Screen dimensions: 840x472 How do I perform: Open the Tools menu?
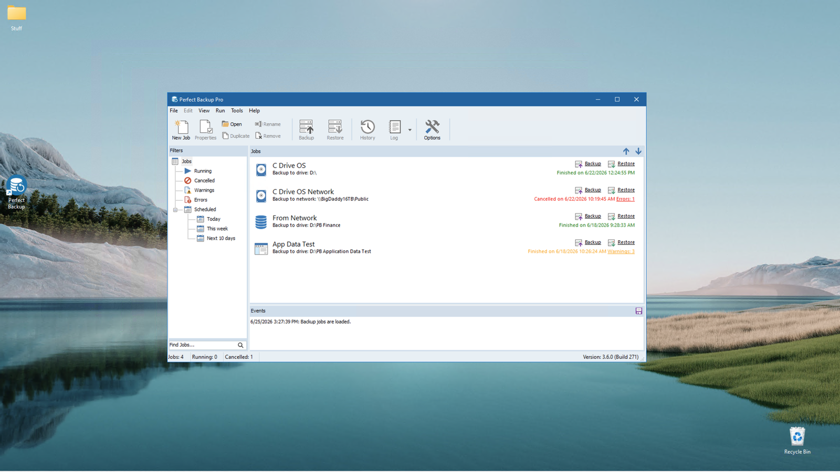pyautogui.click(x=237, y=111)
